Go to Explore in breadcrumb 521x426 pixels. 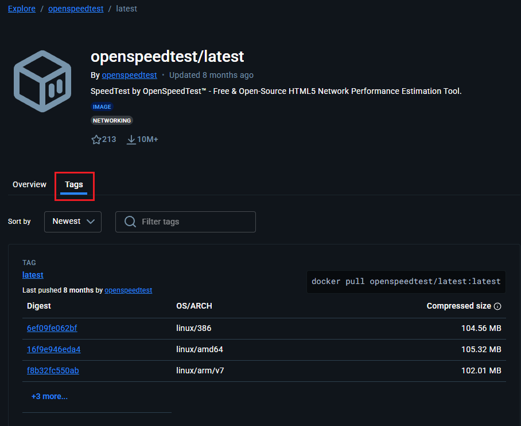22,9
